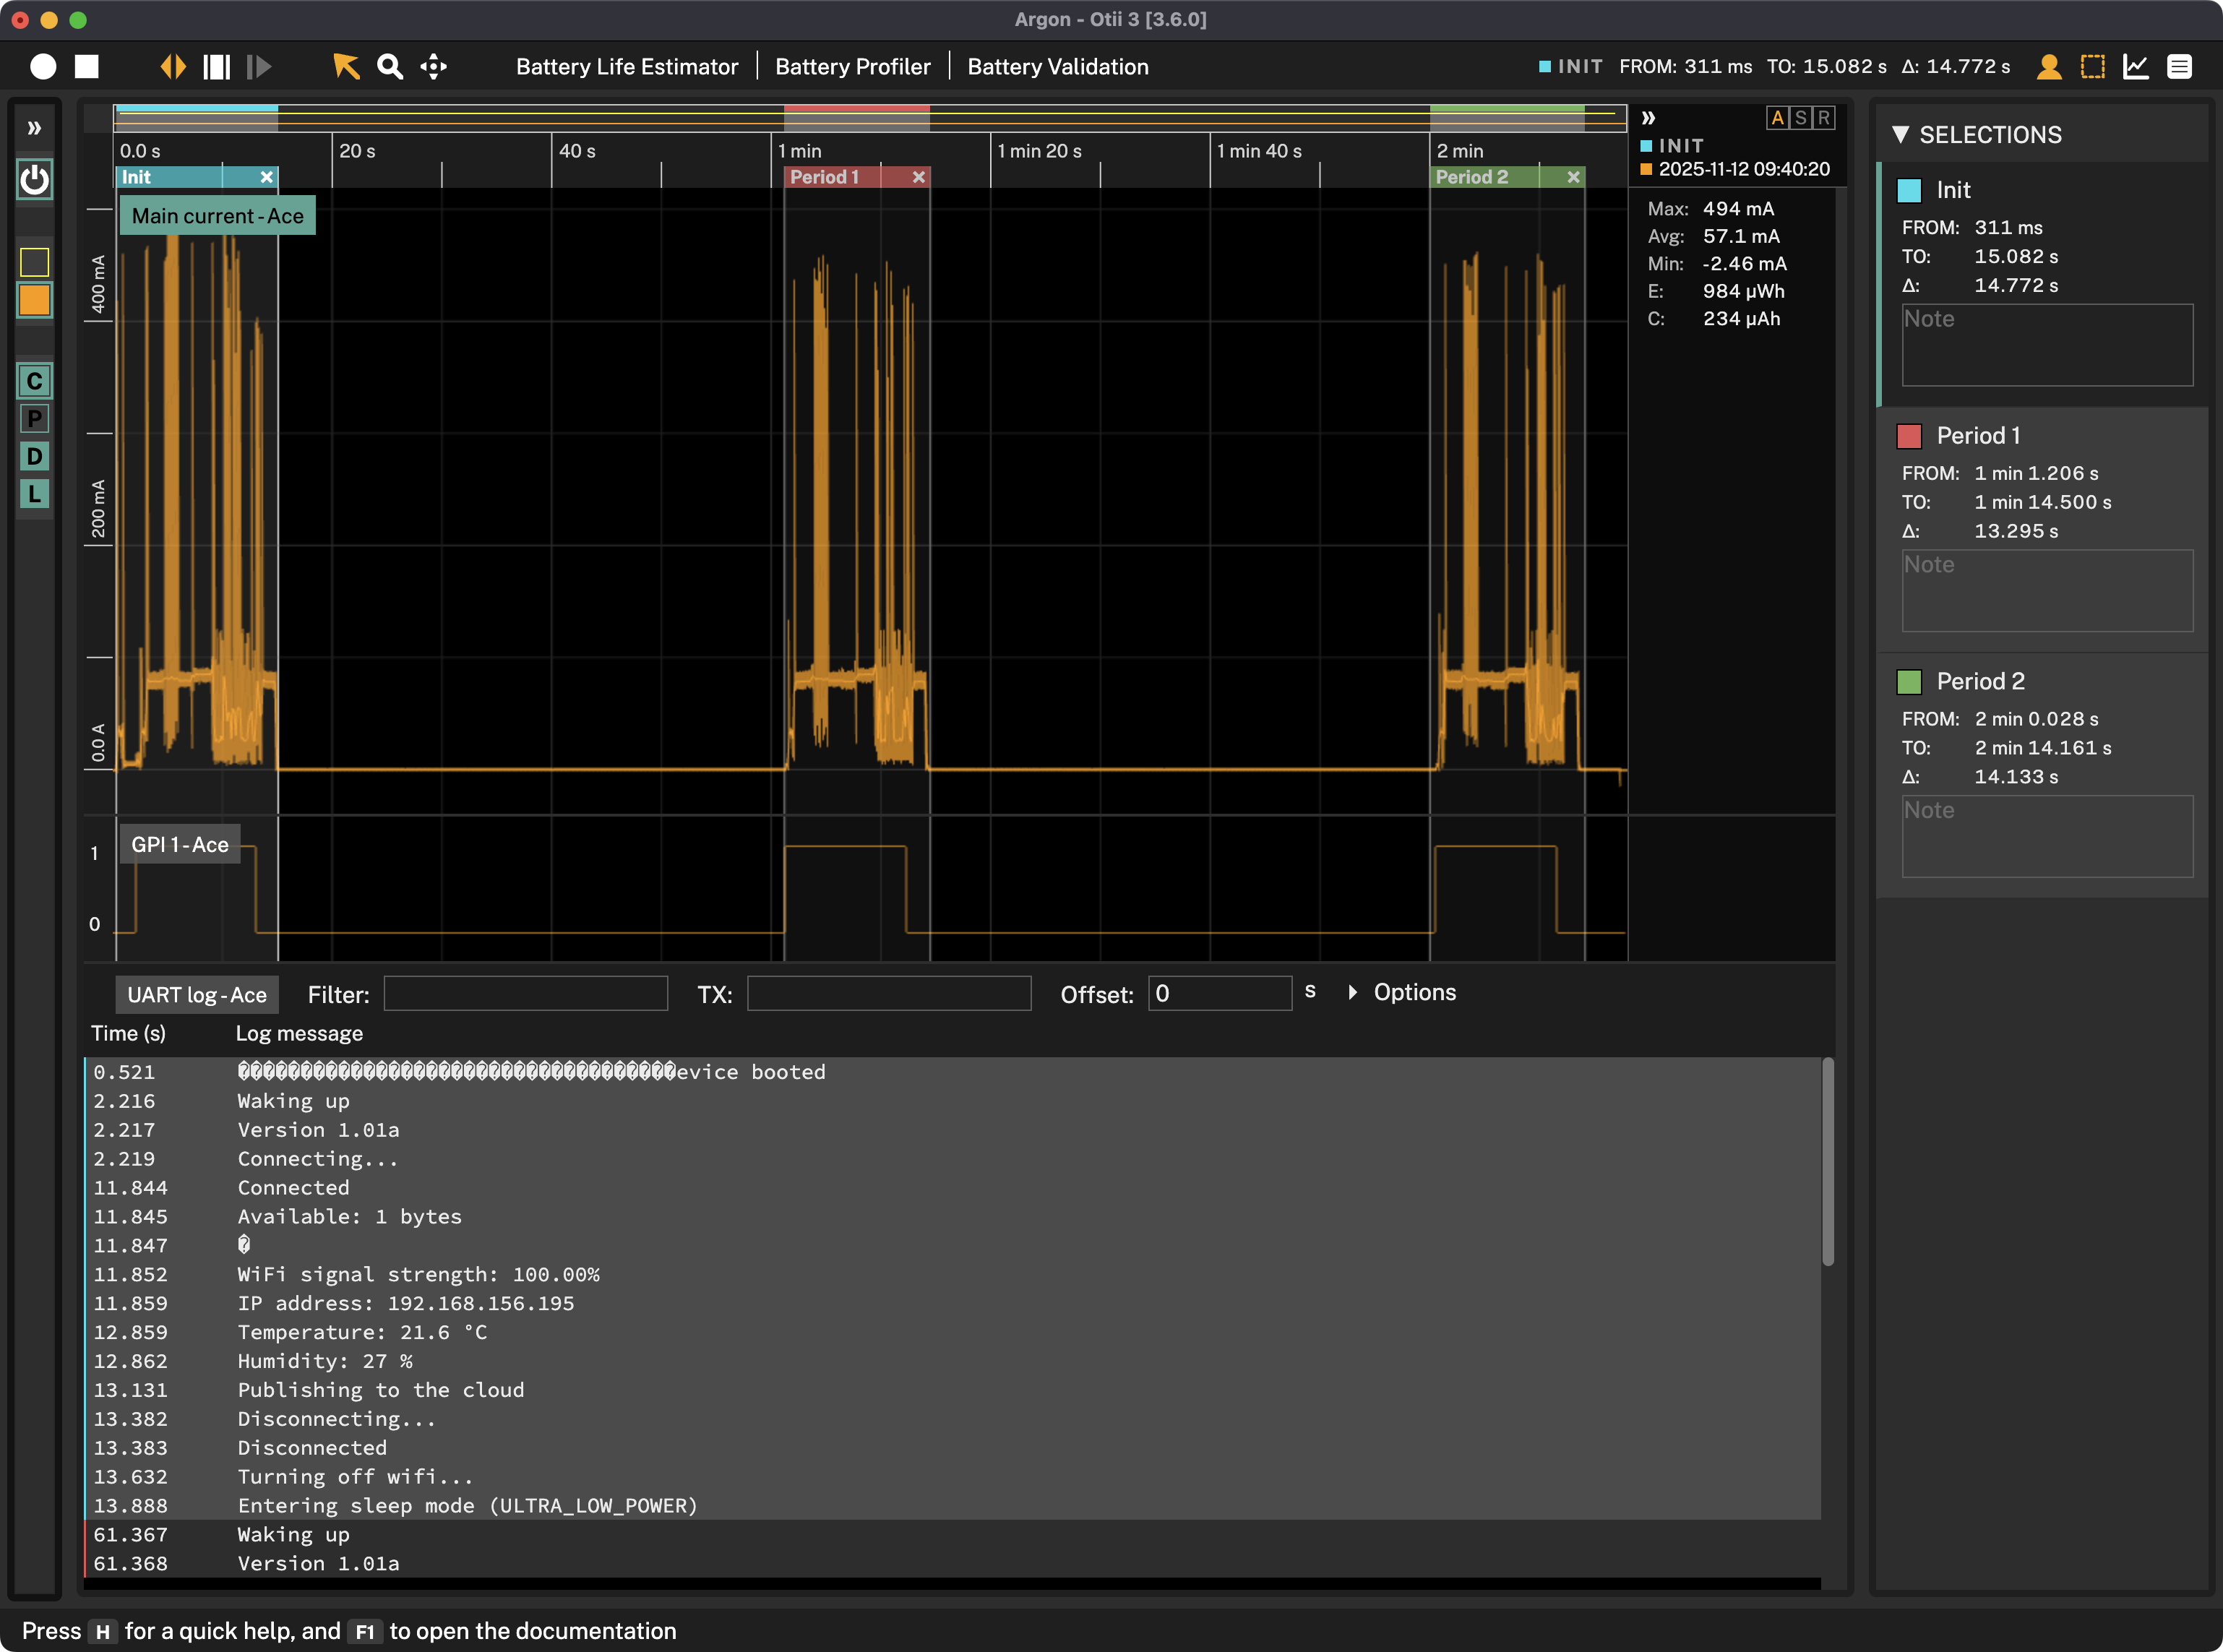Screen dimensions: 2223x1652
Task: Collapse the SELECTIONS panel
Action: click(1901, 135)
